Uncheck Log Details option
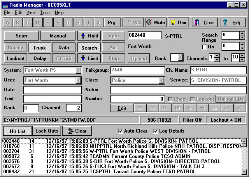This screenshot has width=249, height=177. tap(156, 131)
